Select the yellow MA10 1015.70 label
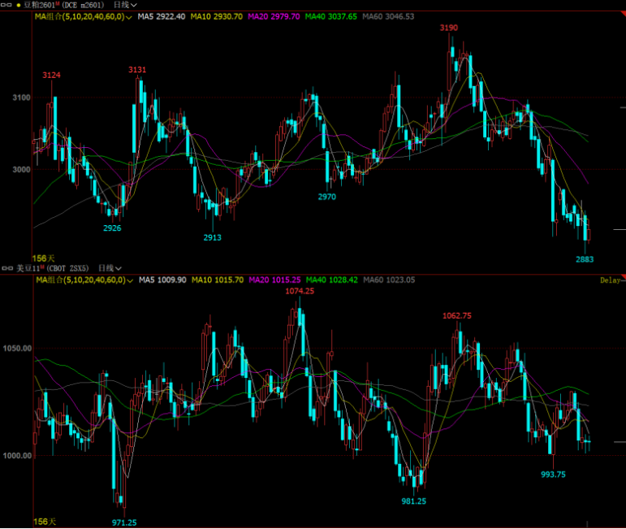The width and height of the screenshot is (626, 529). click(217, 280)
